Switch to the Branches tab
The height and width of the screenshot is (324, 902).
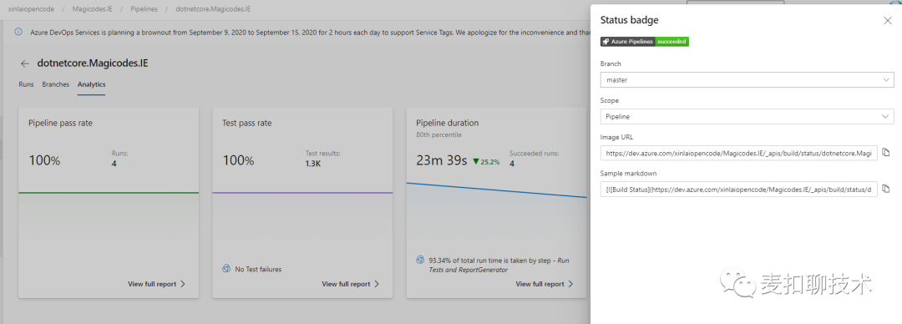tap(56, 84)
